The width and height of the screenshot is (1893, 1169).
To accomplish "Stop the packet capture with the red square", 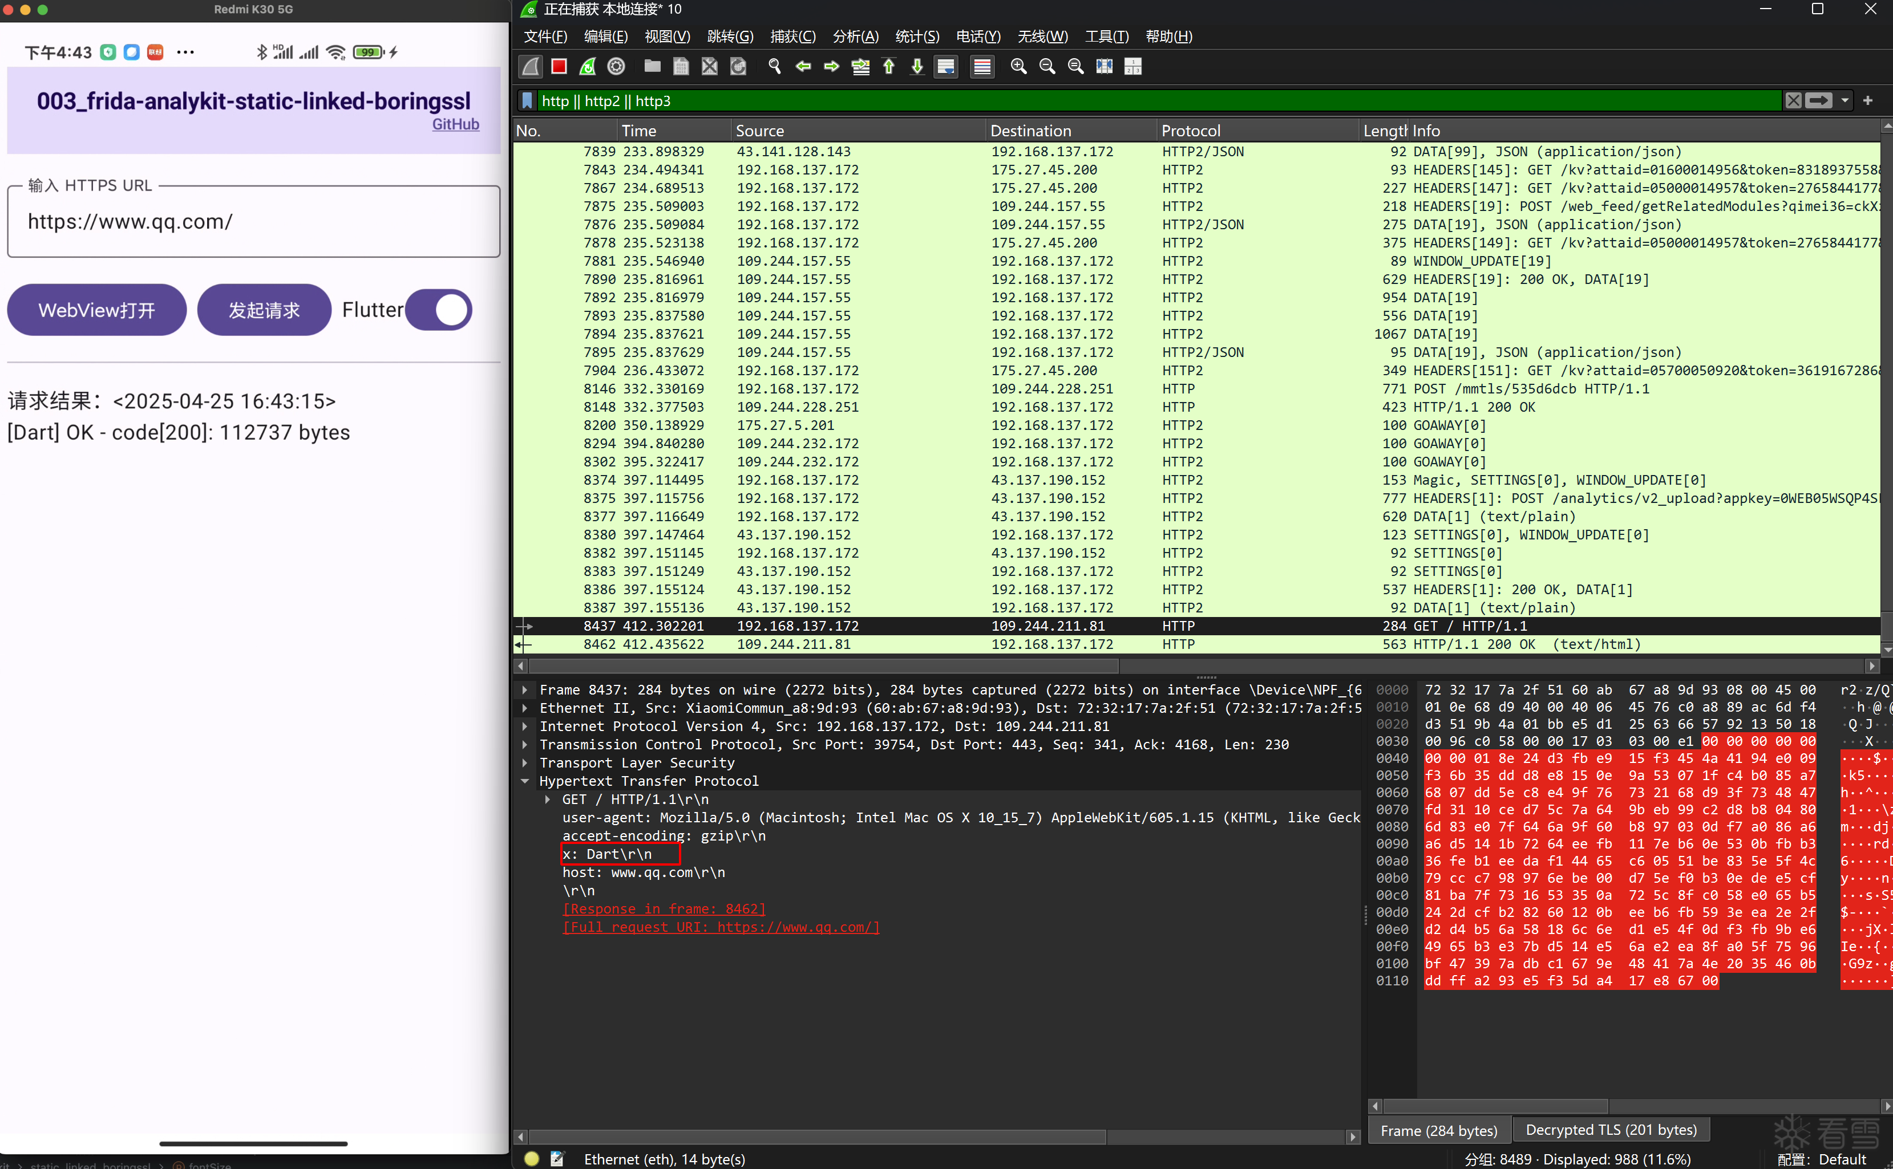I will pyautogui.click(x=559, y=67).
